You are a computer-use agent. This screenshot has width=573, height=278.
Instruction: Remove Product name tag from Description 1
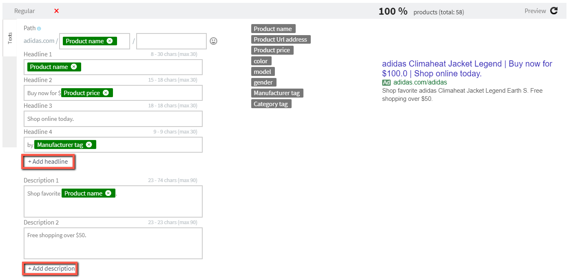108,193
